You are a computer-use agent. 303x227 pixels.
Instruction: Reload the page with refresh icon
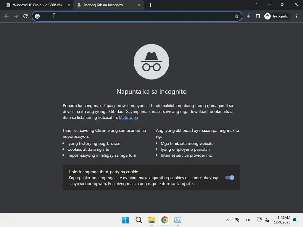[x=25, y=16]
